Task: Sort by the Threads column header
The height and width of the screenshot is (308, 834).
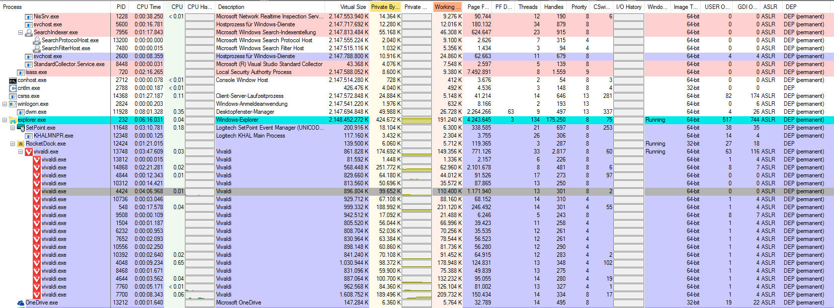Action: [528, 7]
